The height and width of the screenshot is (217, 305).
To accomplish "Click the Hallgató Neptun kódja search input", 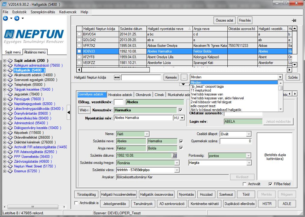I will [x=141, y=77].
